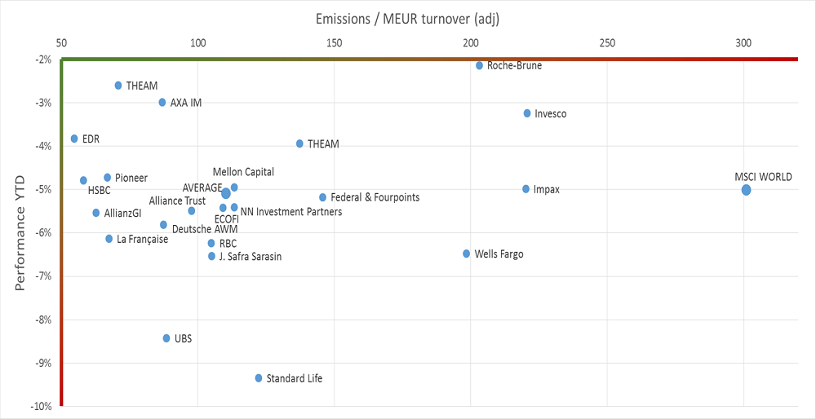This screenshot has height=419, width=816.
Task: Click the -7% y-axis tick label
Action: point(44,276)
